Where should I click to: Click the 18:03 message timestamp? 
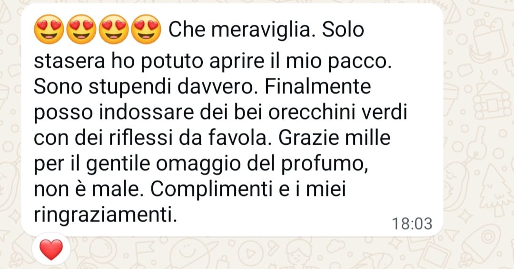click(x=412, y=224)
